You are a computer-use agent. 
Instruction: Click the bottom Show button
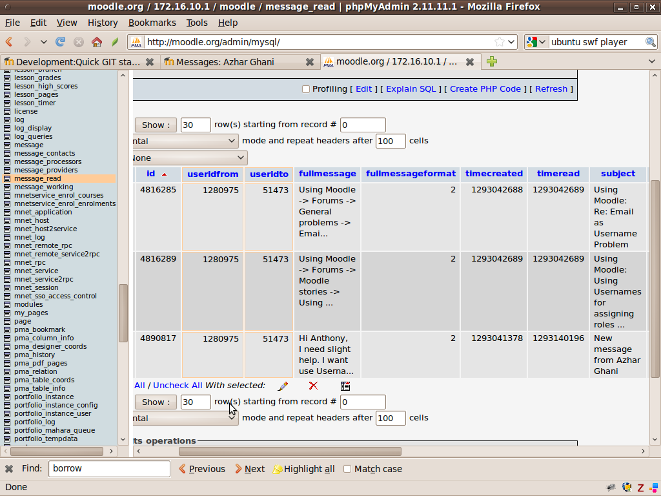[156, 402]
